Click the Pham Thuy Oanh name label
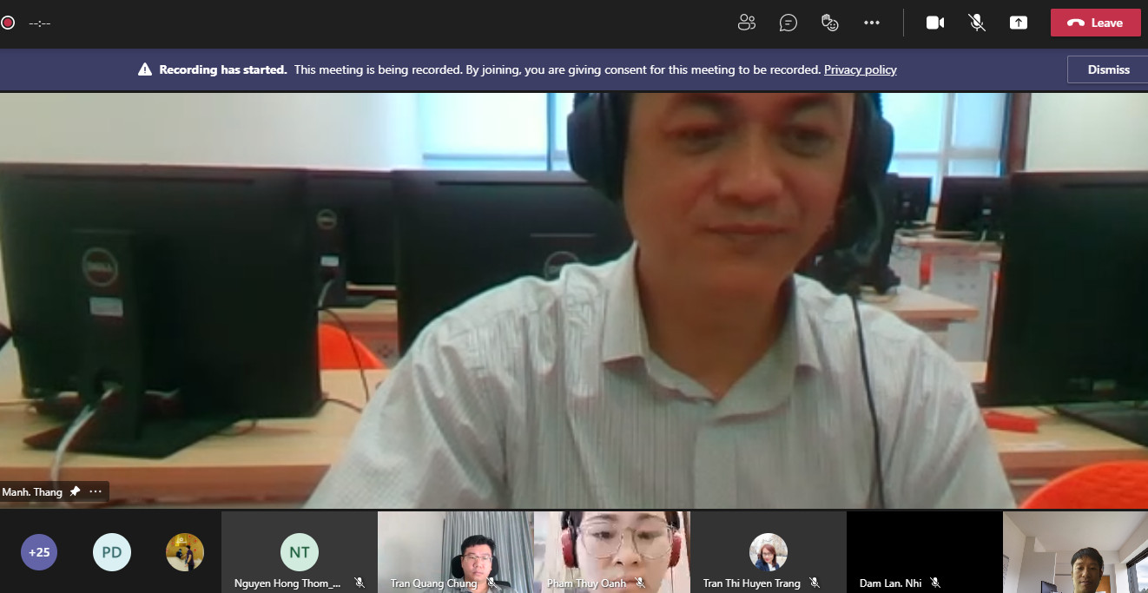The height and width of the screenshot is (593, 1148). pyautogui.click(x=586, y=583)
